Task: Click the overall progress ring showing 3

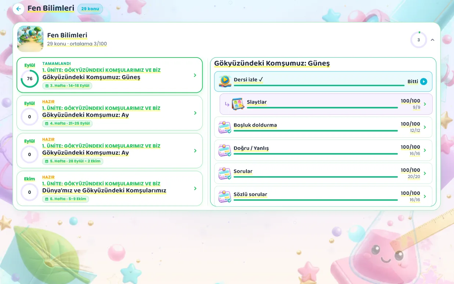Action: point(419,40)
